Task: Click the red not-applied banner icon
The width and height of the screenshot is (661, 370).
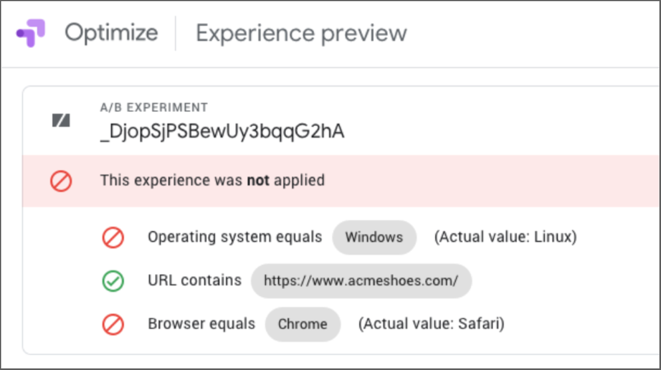Action: [x=61, y=181]
